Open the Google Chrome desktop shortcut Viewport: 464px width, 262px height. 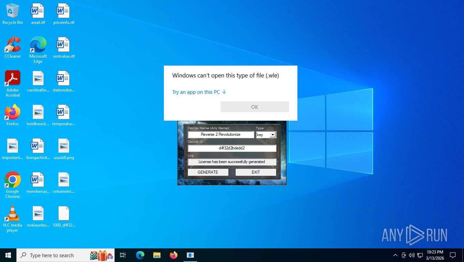point(13,185)
